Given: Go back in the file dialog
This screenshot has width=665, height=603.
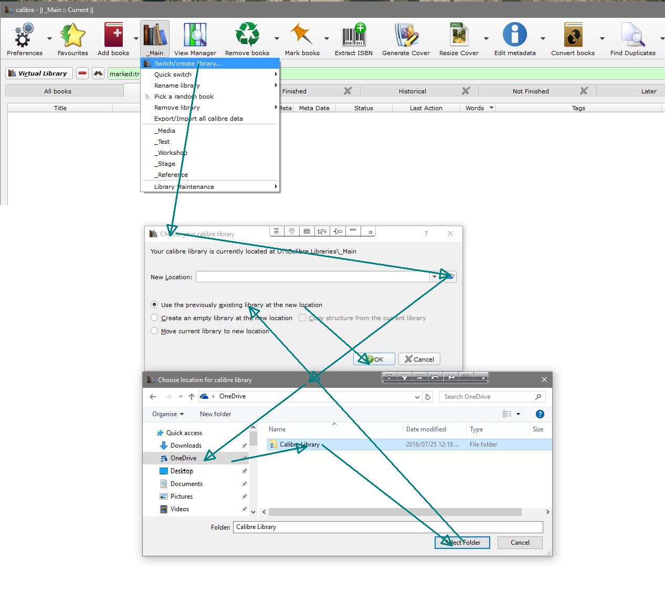Looking at the screenshot, I should click(153, 397).
